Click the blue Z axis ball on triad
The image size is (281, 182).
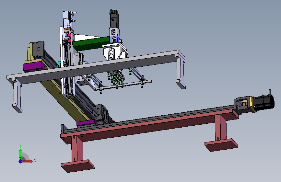[21, 161]
